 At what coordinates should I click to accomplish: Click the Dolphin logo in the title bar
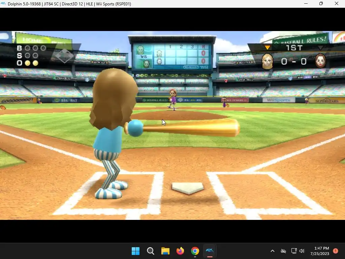[3, 4]
